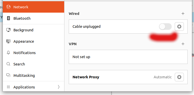
Task: Open Multitasking settings panel
Action: pos(33,75)
